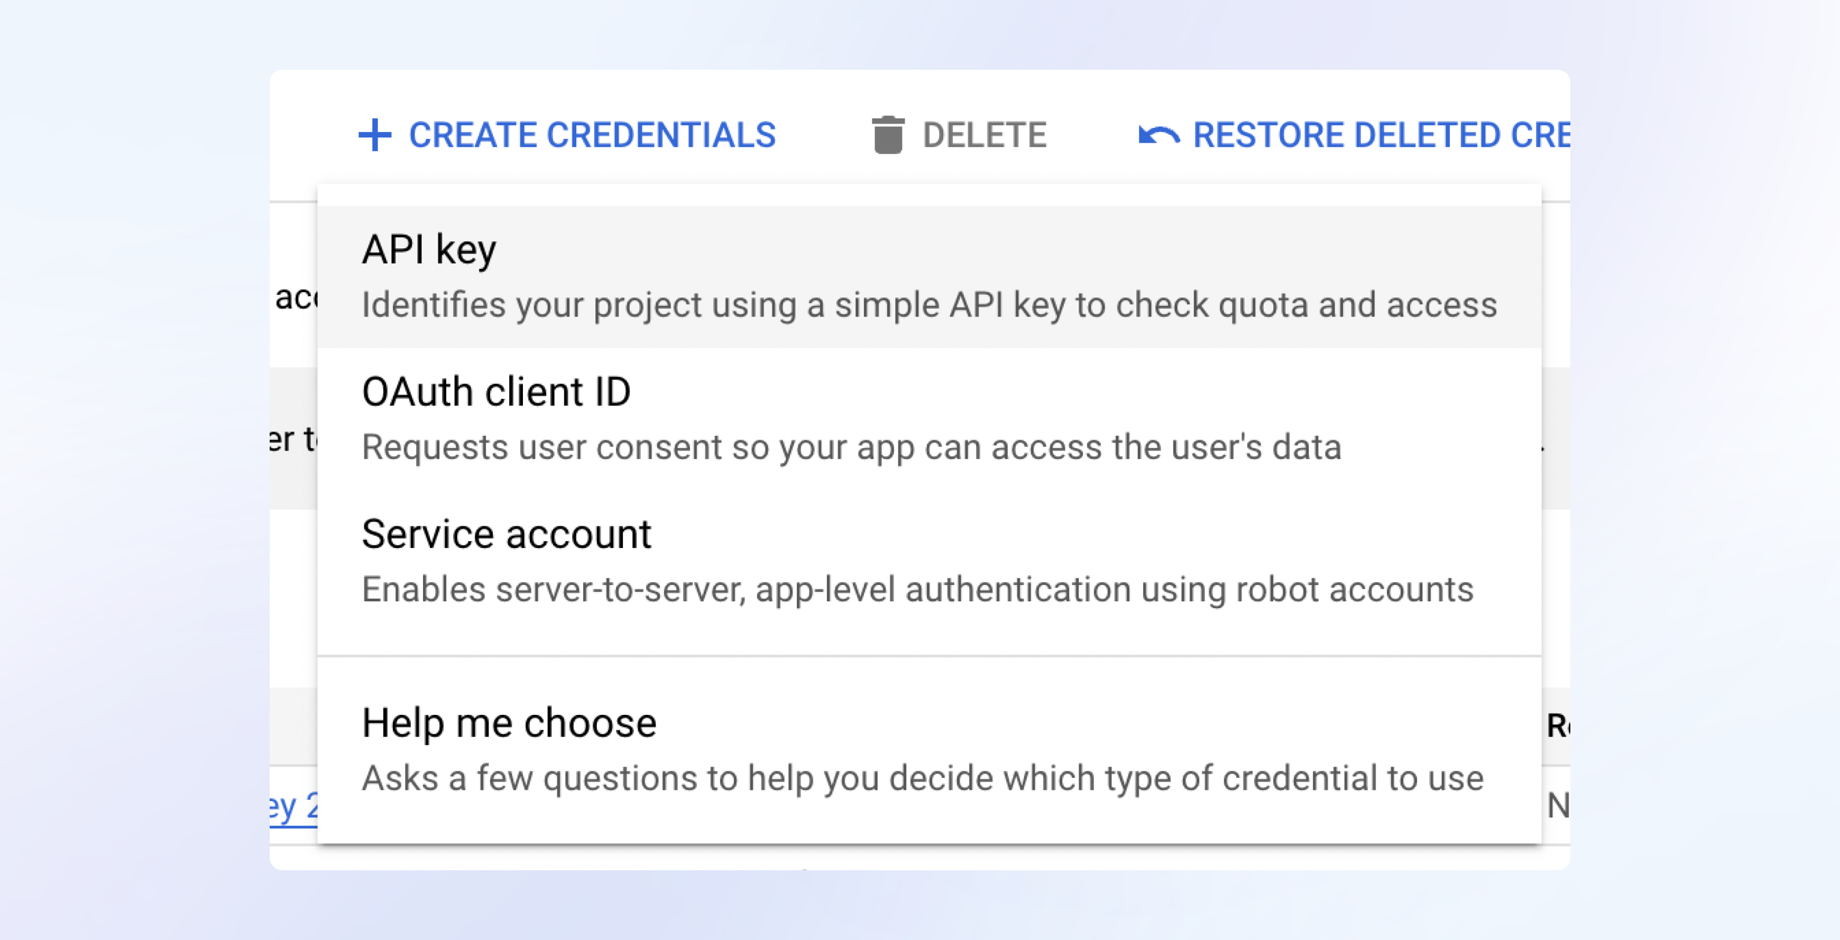
Task: Click the cut-off 'N' cell at right edge
Action: [1558, 806]
